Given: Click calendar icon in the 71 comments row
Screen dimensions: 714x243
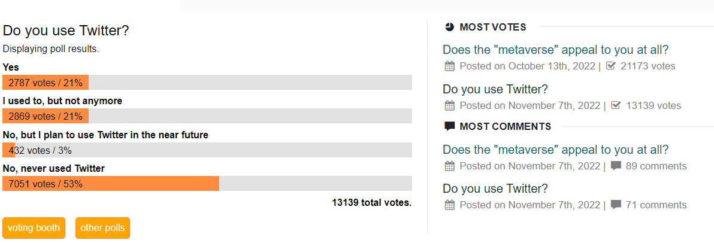Looking at the screenshot, I should 449,205.
